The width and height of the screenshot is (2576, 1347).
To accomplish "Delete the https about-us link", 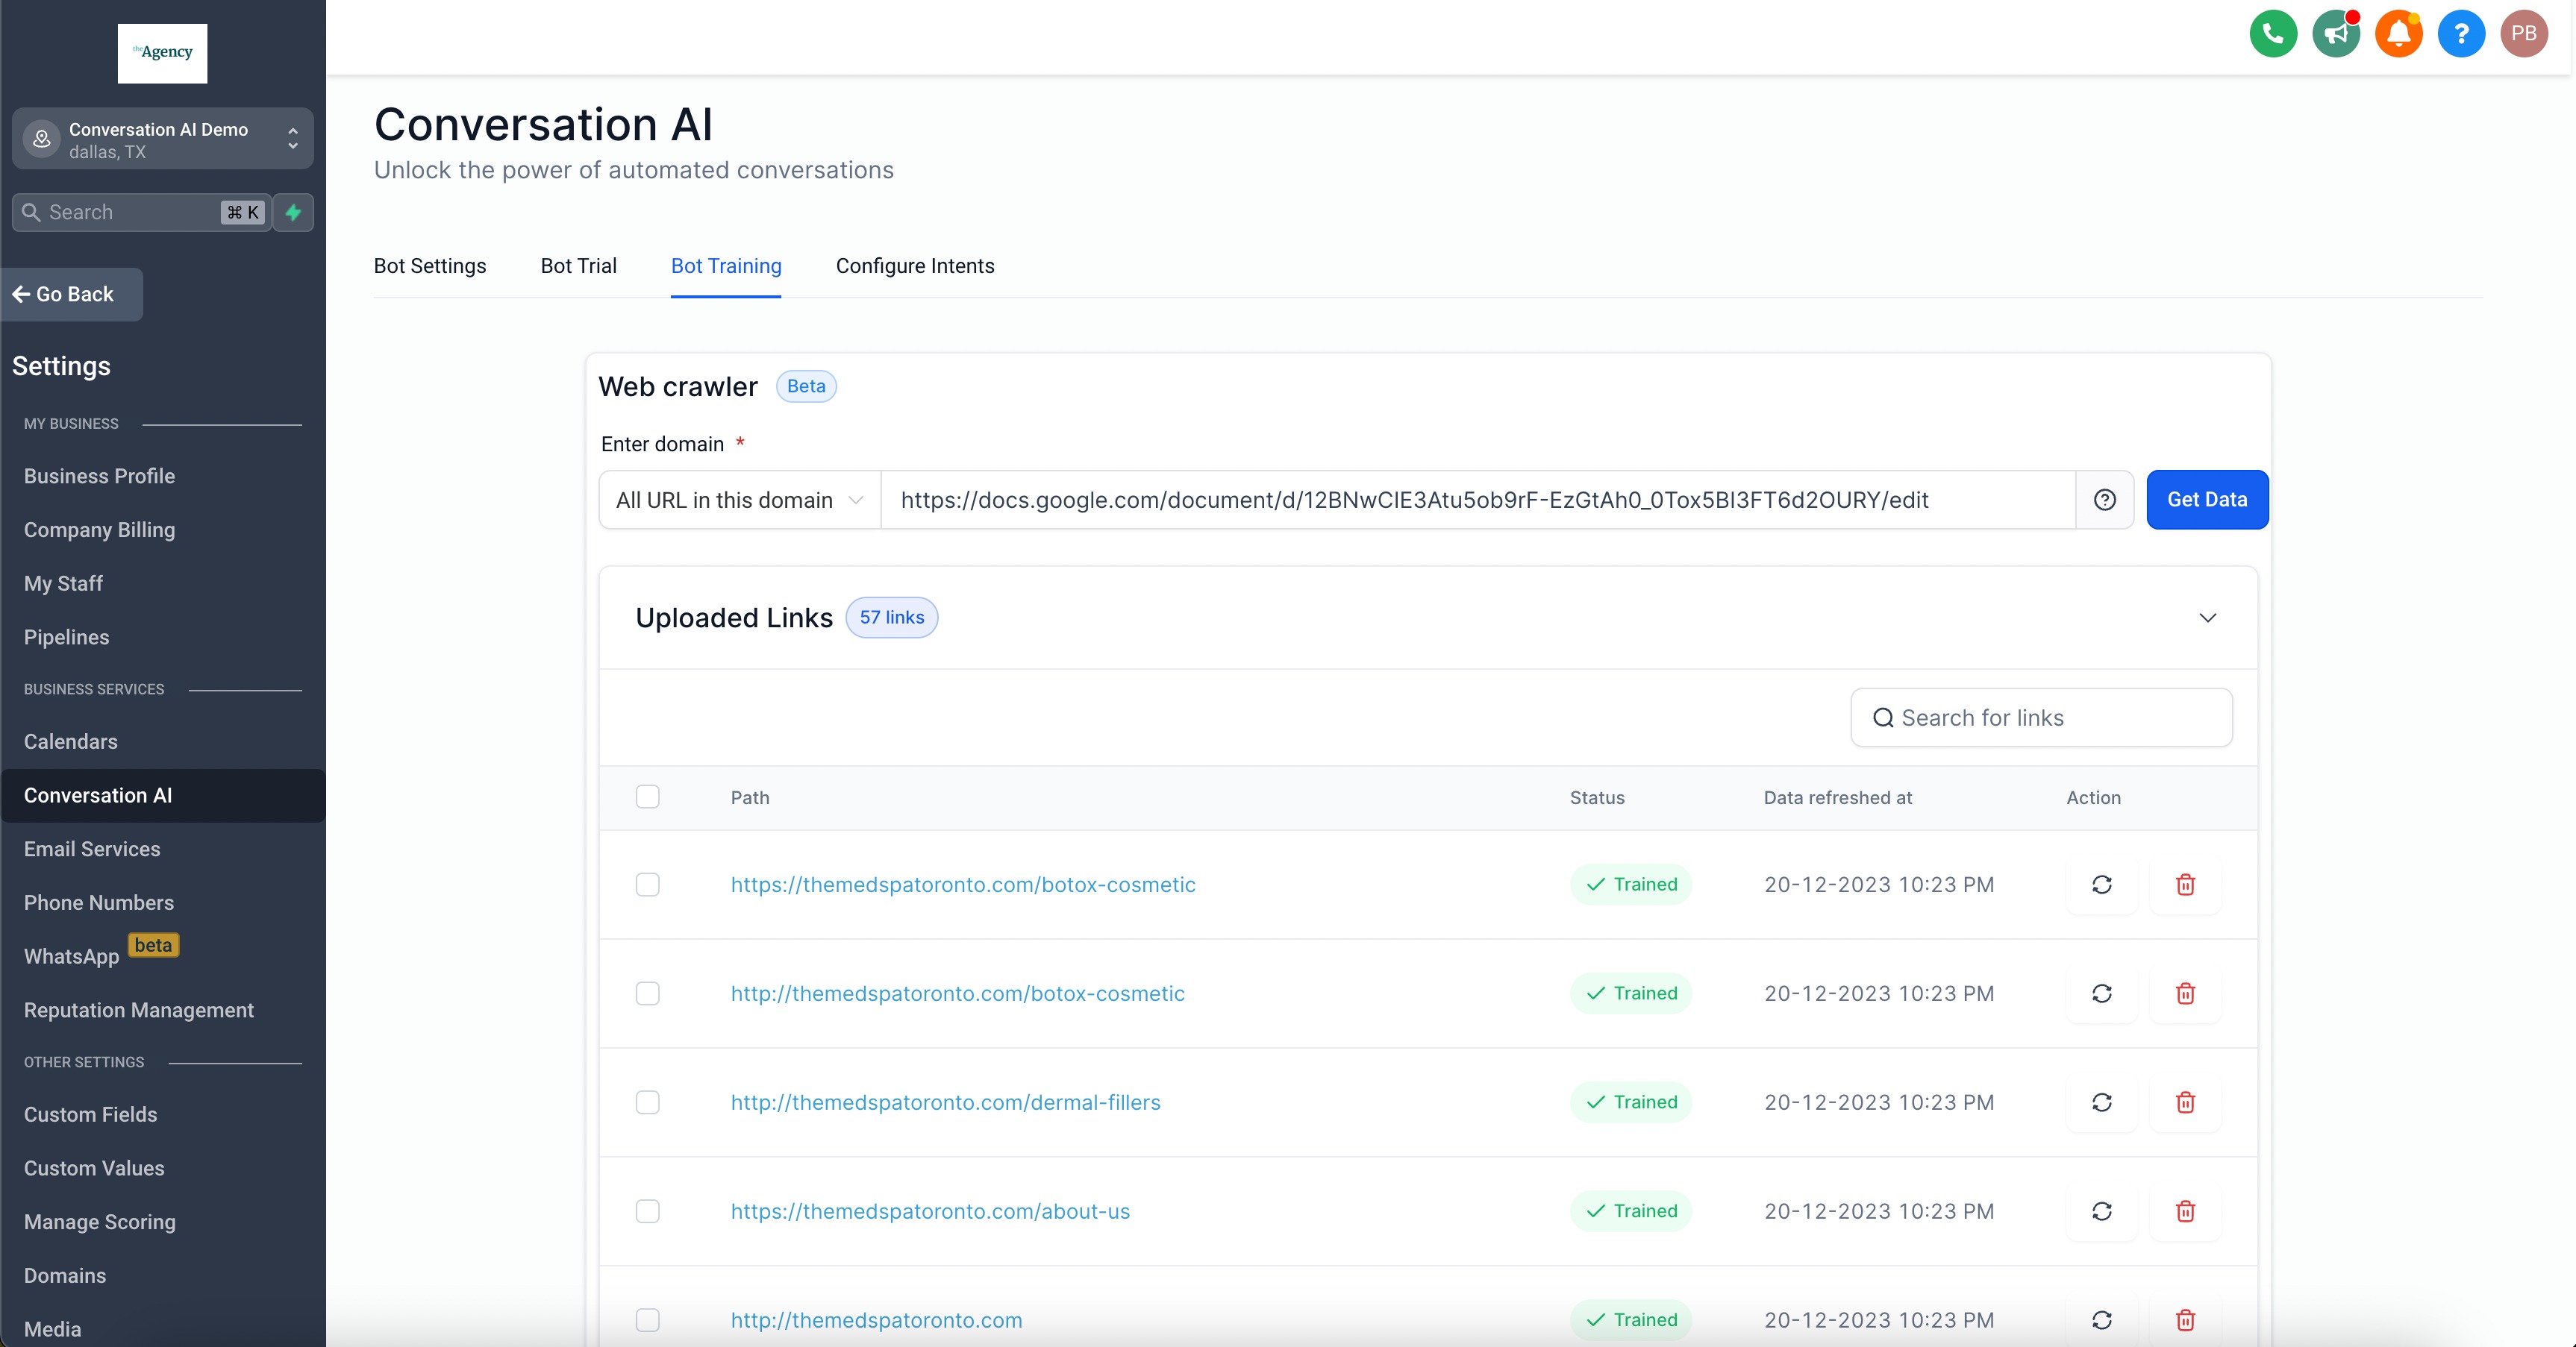I will click(x=2185, y=1211).
